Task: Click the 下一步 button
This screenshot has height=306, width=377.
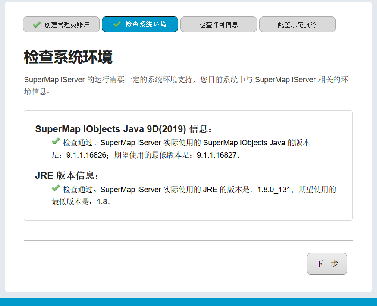Action: pyautogui.click(x=327, y=263)
